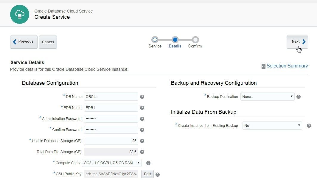This screenshot has width=317, height=180.
Task: Open the Compute Shape dropdown
Action: pyautogui.click(x=112, y=163)
